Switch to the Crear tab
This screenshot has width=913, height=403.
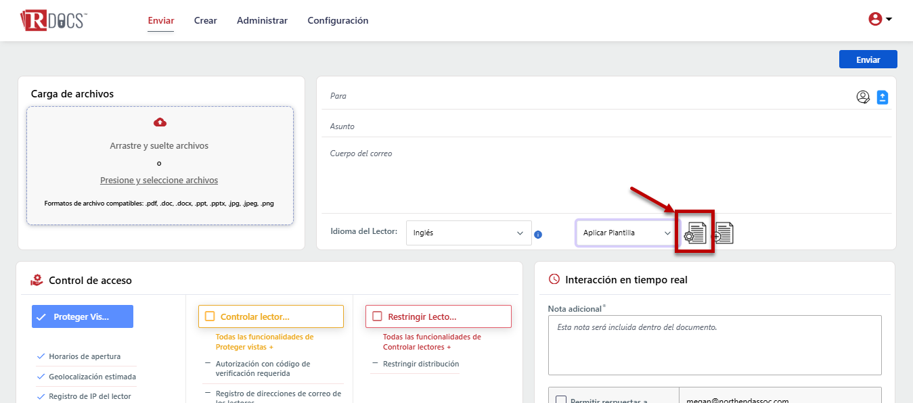tap(205, 20)
